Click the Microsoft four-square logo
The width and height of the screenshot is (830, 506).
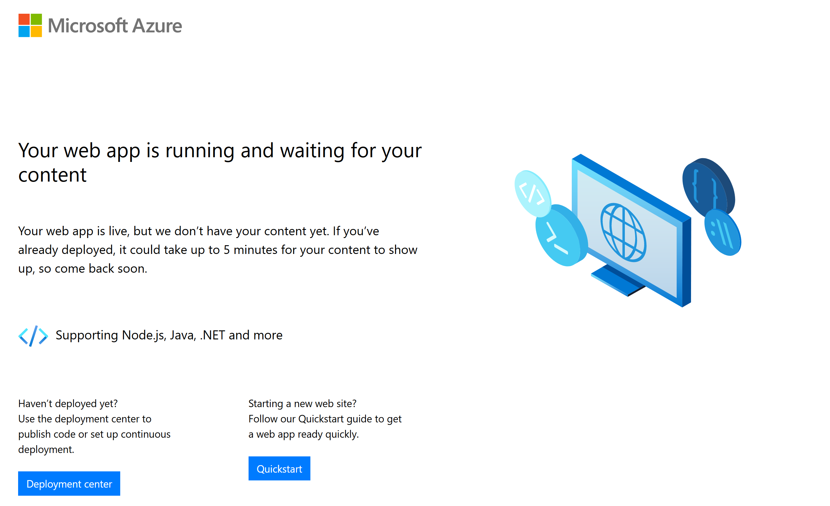coord(30,25)
